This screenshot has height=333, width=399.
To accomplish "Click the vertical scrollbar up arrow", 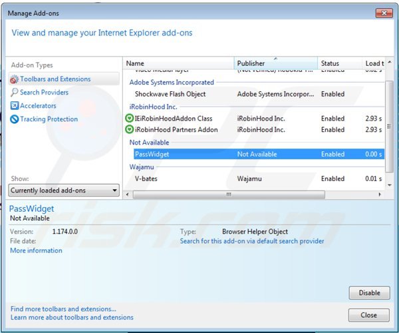I will pos(390,62).
